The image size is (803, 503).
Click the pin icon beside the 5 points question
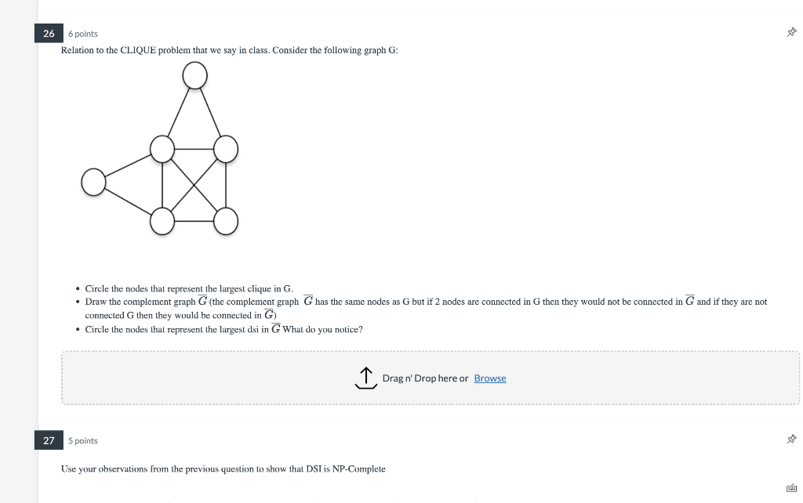(x=791, y=440)
